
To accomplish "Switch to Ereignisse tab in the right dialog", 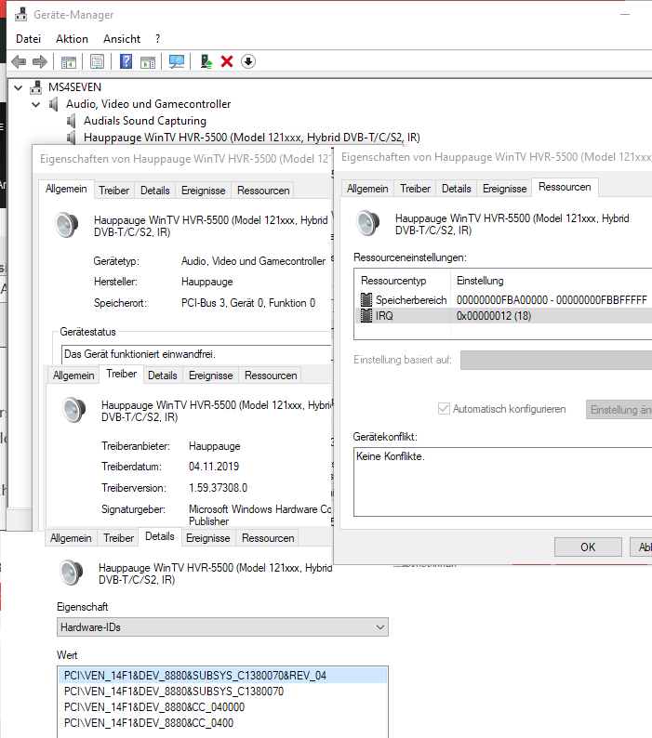I will pos(504,189).
